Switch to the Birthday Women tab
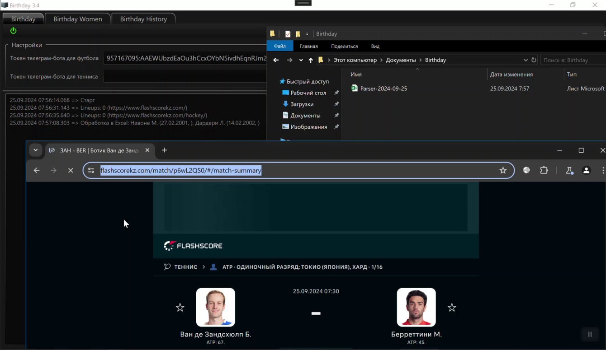The image size is (606, 350). tap(78, 19)
